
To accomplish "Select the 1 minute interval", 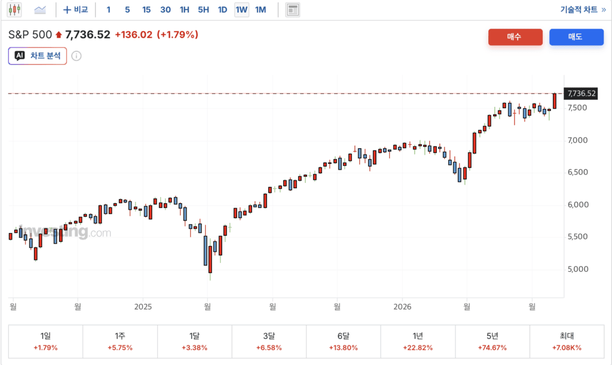I will [x=109, y=10].
